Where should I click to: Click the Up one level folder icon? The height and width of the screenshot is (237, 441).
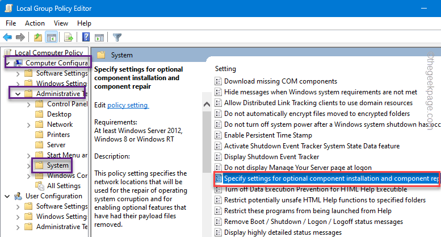point(37,37)
